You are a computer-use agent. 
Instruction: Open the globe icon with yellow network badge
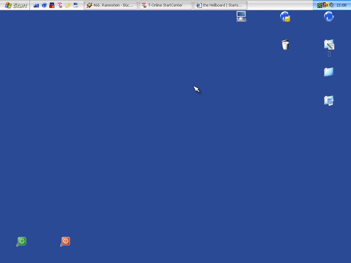pos(285,16)
